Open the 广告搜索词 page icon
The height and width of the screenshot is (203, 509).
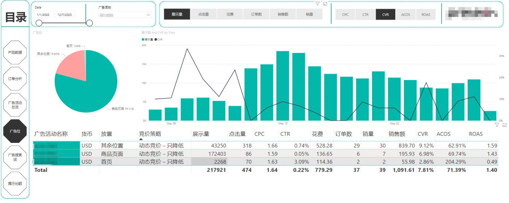[15, 157]
